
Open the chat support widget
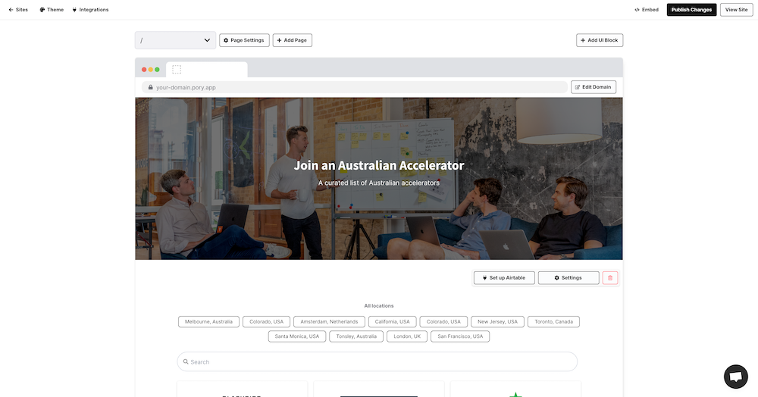736,377
